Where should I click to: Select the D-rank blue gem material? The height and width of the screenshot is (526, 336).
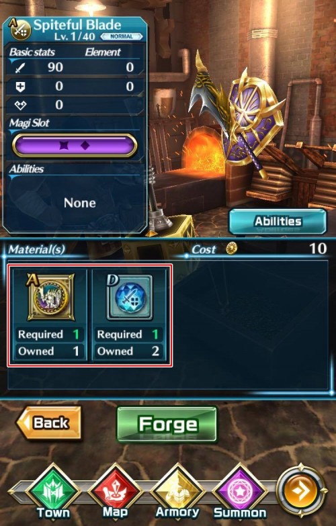point(130,297)
